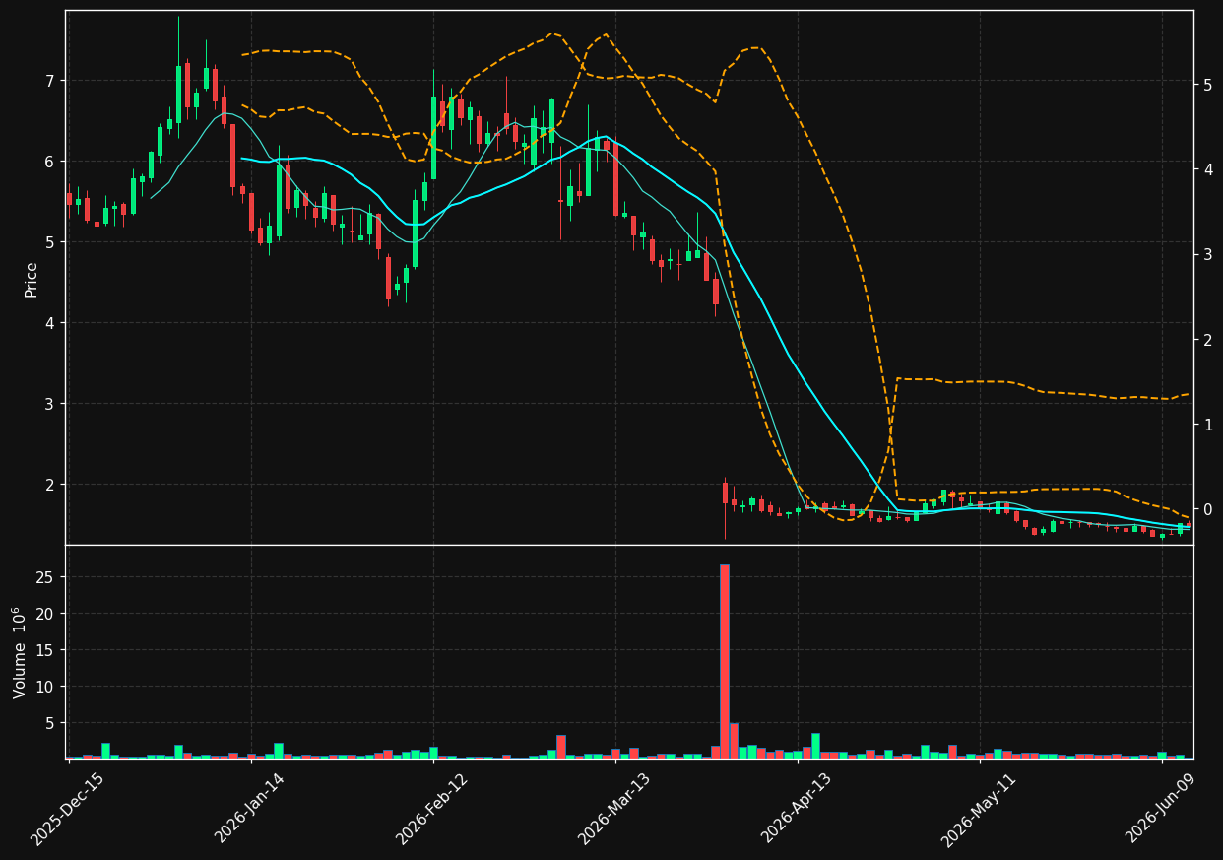Click the tallest red volume bar
Screen dimensions: 1223x860
tap(725, 661)
